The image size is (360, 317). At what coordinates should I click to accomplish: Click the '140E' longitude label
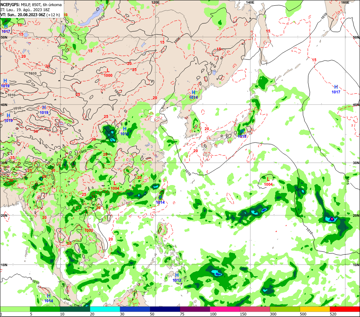(x=250, y=2)
